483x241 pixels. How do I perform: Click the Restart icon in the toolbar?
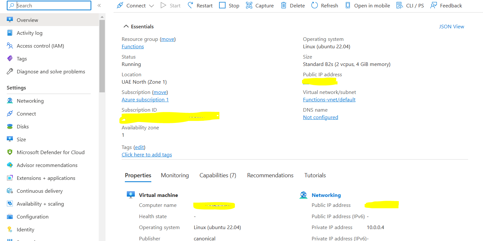[190, 5]
